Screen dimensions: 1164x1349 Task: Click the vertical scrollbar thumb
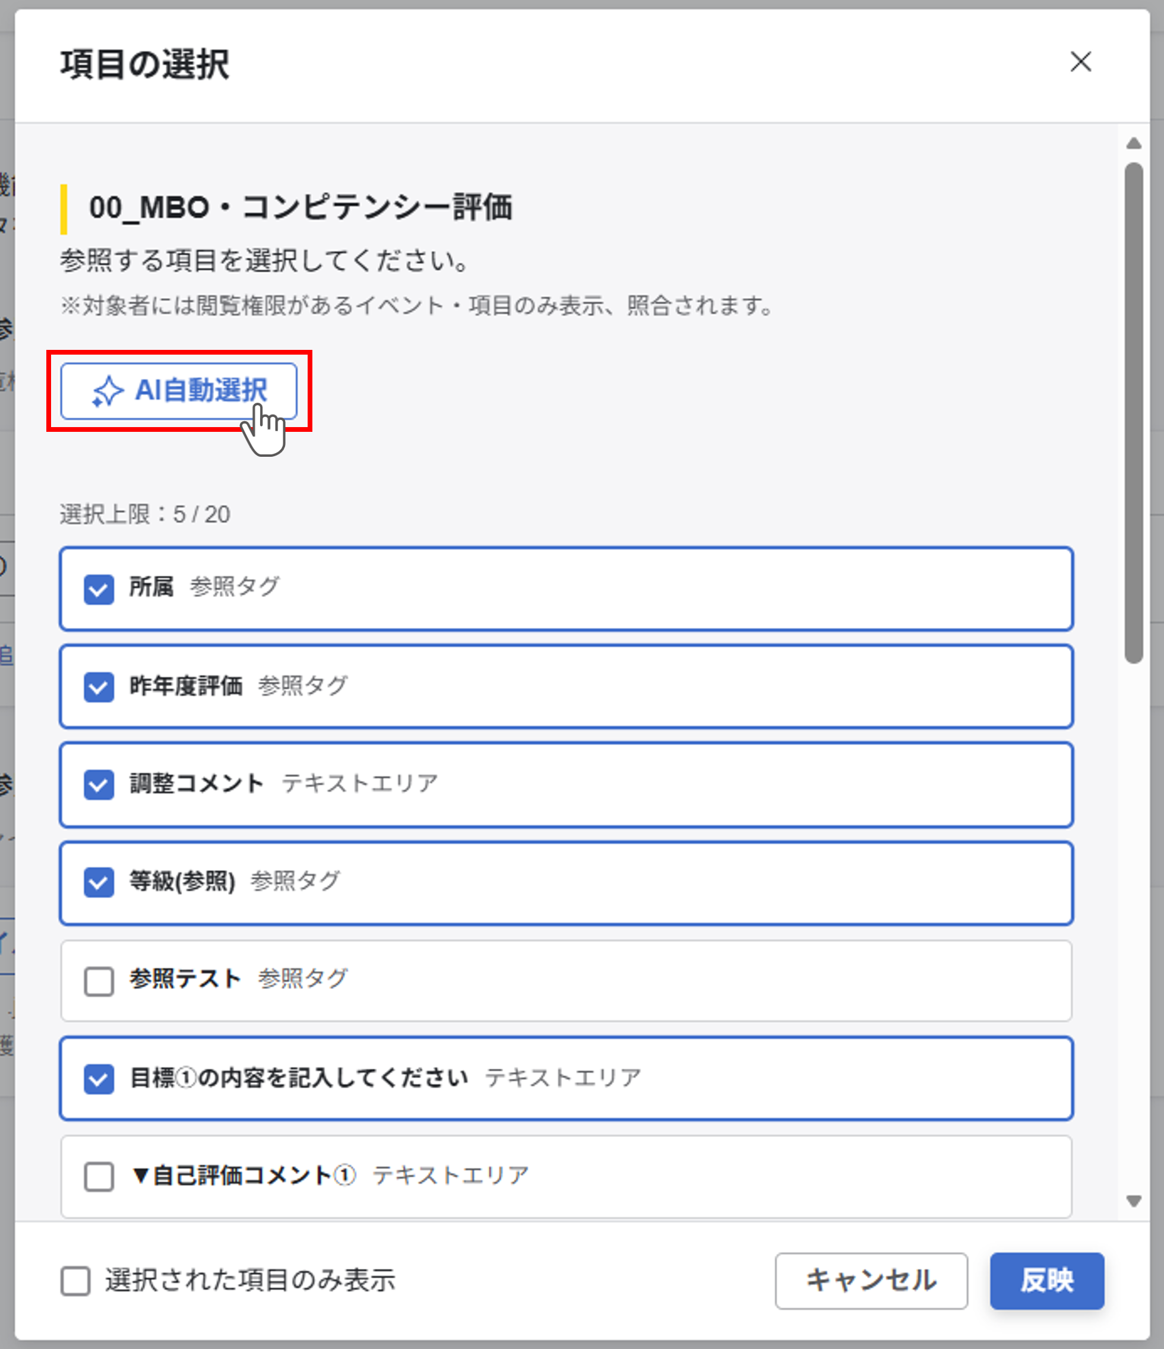click(1133, 413)
